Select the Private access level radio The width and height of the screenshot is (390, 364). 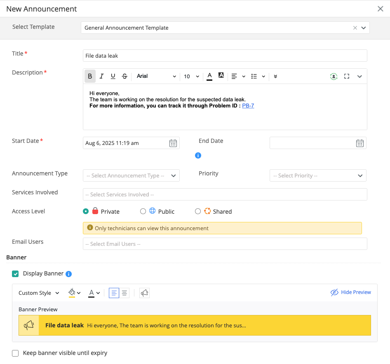(x=86, y=211)
